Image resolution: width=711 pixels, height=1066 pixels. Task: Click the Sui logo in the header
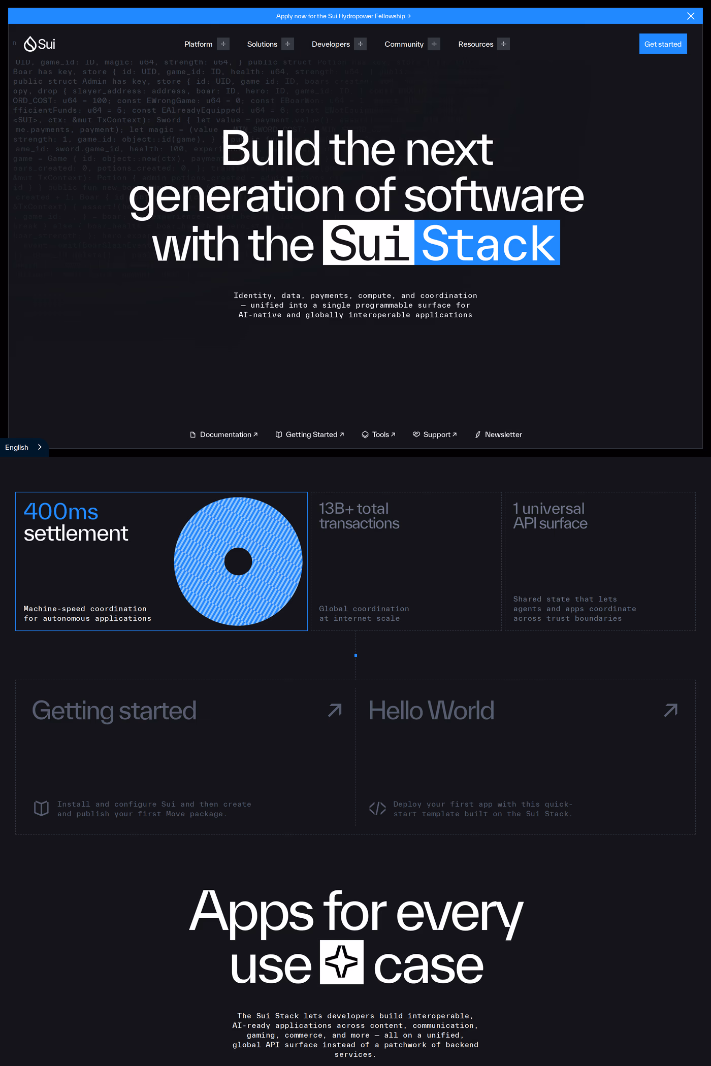tap(40, 44)
